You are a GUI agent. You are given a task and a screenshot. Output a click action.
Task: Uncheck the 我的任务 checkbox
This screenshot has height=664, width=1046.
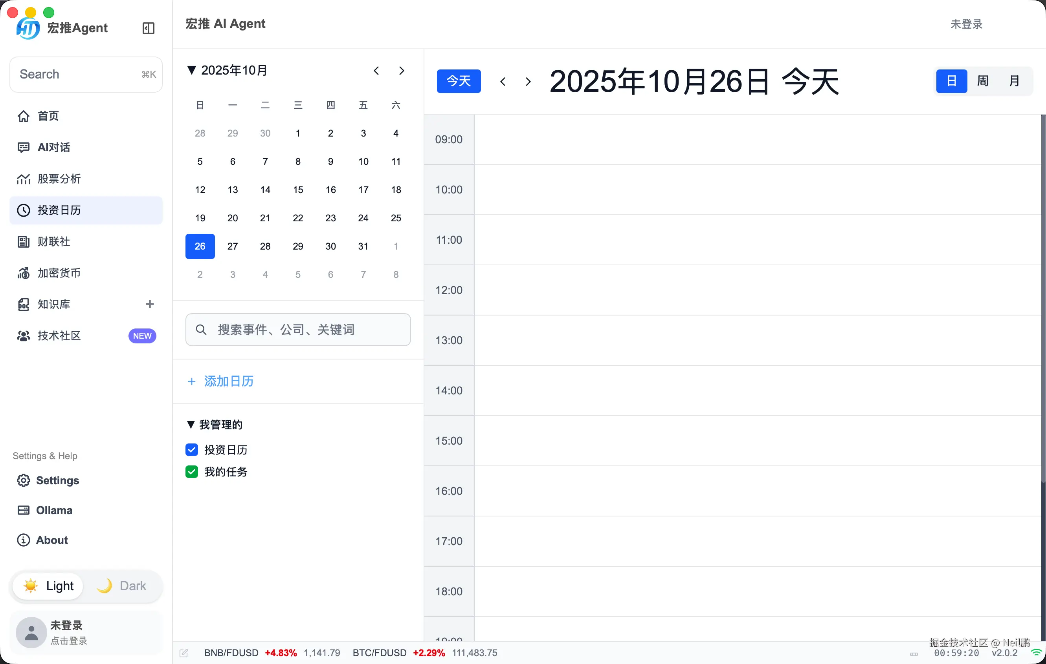point(192,471)
